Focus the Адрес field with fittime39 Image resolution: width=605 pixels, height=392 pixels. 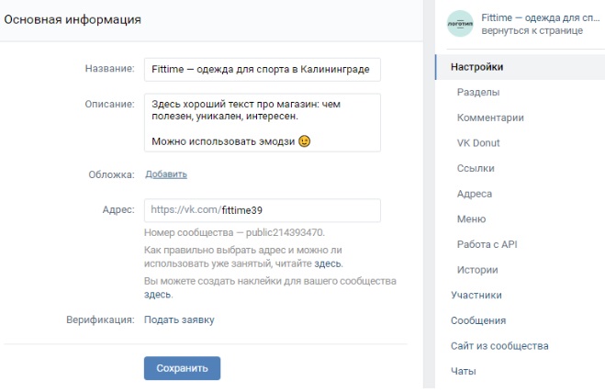coord(263,210)
